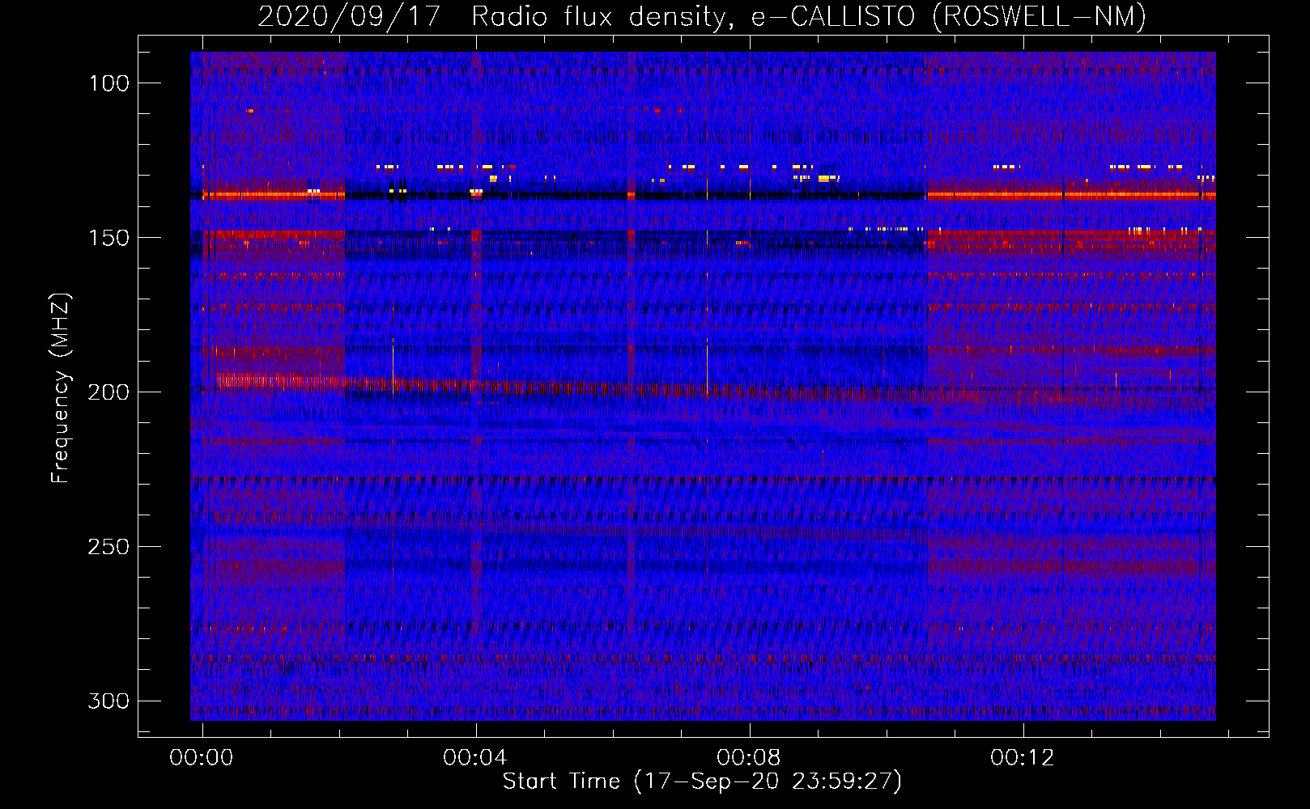Image resolution: width=1310 pixels, height=809 pixels.
Task: Click the 'Frequency (MHZ)' y-axis label
Action: 61,388
